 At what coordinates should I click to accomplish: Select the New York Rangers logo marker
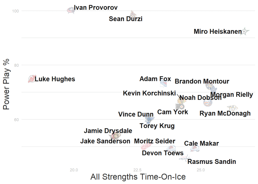(x=164, y=84)
